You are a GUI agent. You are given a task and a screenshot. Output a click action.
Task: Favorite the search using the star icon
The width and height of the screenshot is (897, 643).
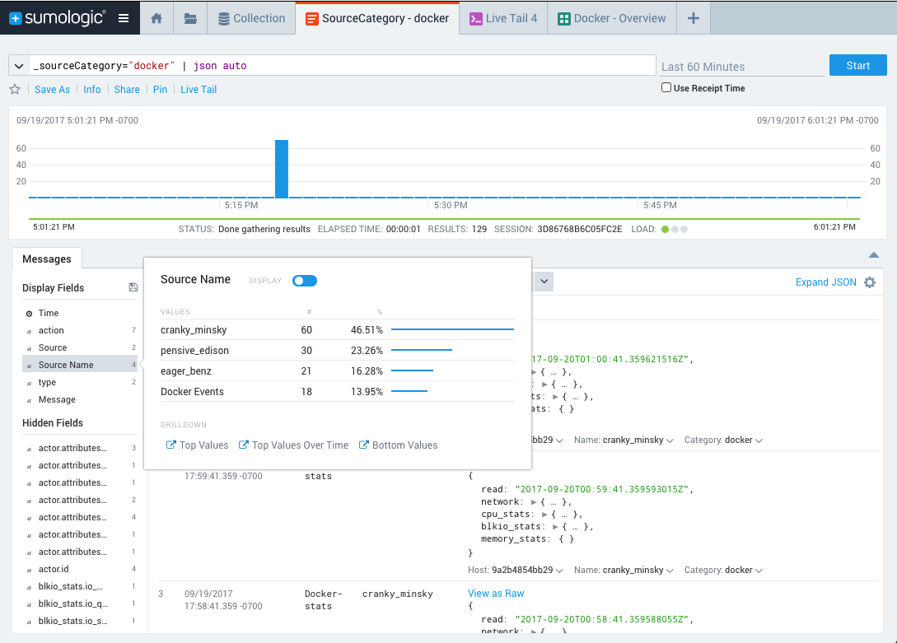coord(15,89)
